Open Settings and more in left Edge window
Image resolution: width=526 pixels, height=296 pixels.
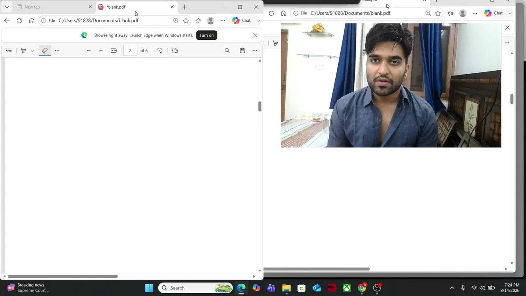pos(223,21)
